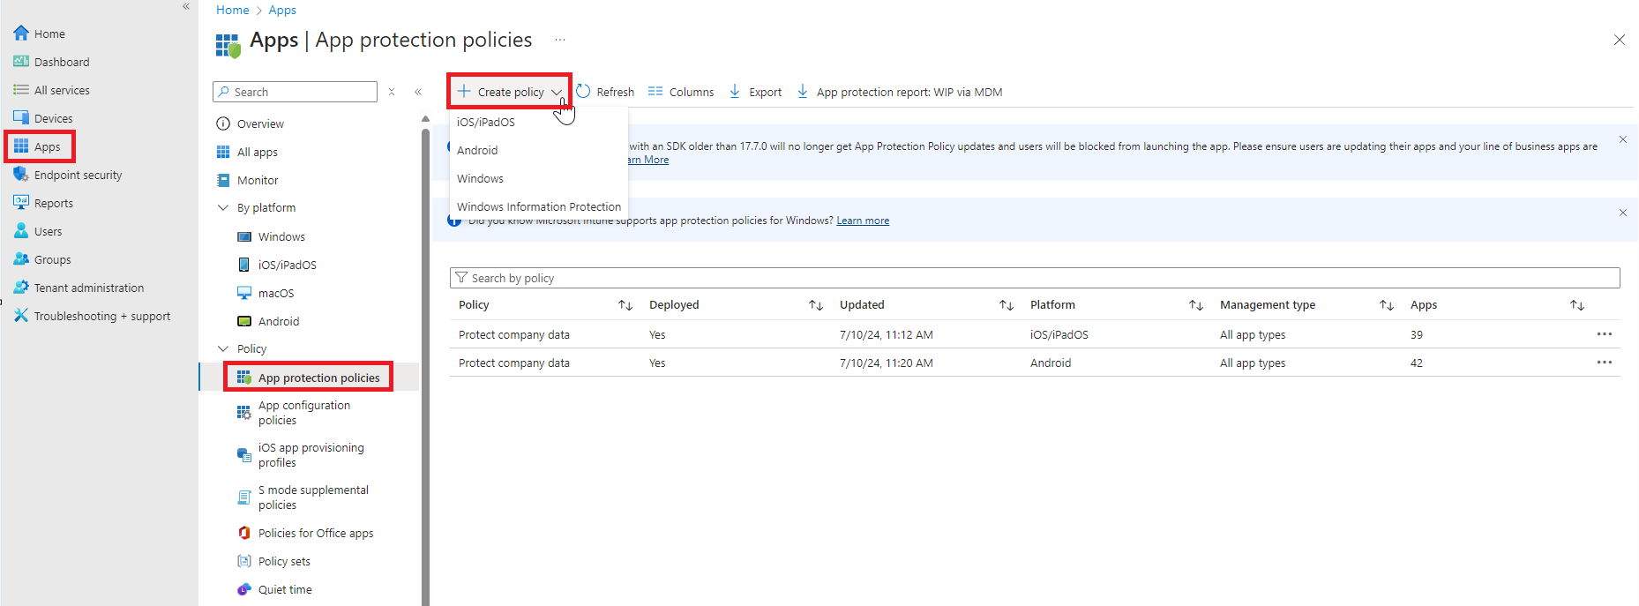The width and height of the screenshot is (1639, 606).
Task: Open Users in left navigation
Action: (48, 231)
